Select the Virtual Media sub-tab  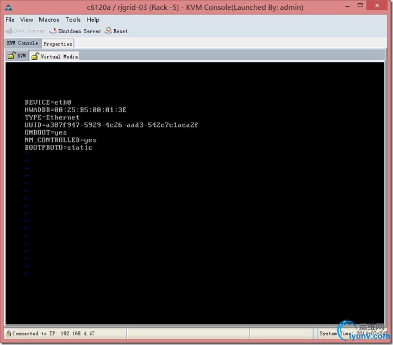click(55, 56)
